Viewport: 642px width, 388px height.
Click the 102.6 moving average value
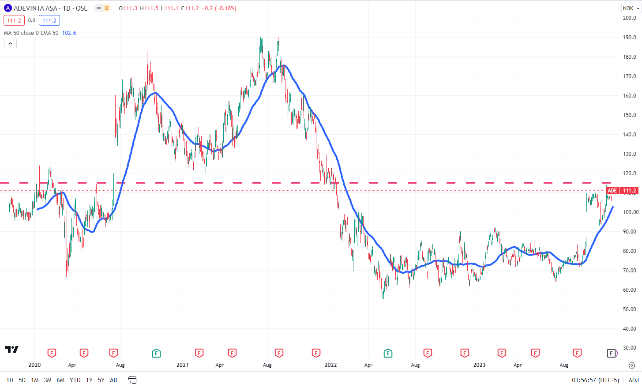tap(69, 33)
